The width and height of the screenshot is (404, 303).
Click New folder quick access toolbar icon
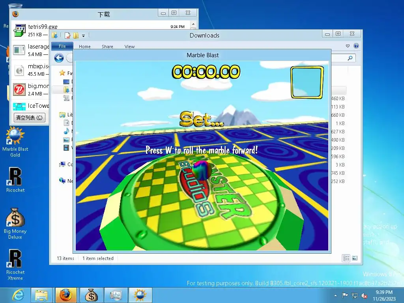76,36
